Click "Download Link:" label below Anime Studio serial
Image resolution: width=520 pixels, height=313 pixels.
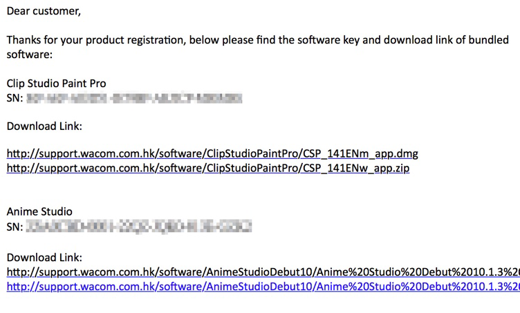point(44,258)
